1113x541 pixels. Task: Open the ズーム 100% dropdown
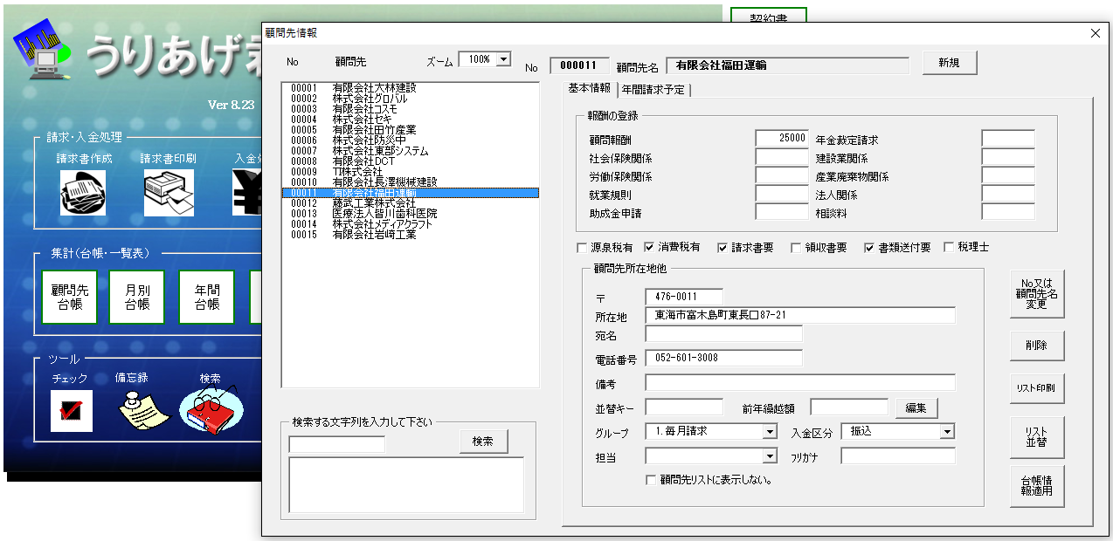tap(503, 59)
